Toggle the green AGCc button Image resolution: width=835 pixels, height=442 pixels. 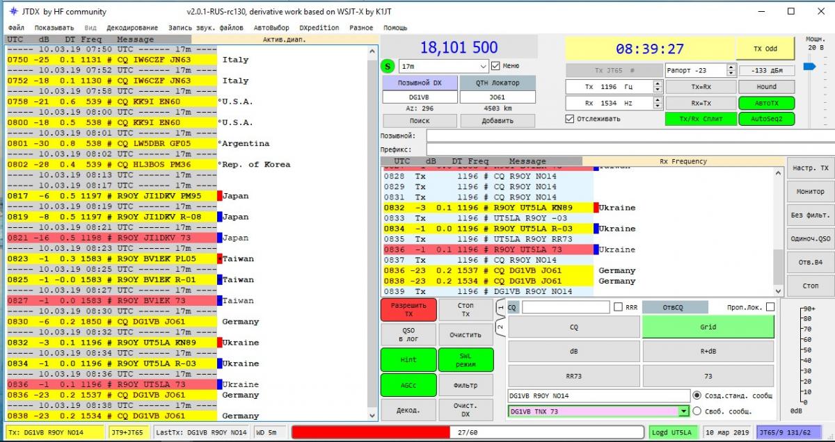click(x=408, y=385)
